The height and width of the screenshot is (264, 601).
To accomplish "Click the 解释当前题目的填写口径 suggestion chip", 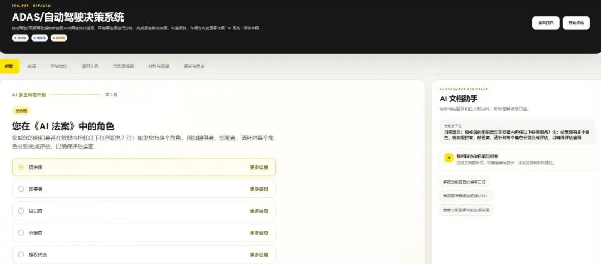I will point(465,181).
